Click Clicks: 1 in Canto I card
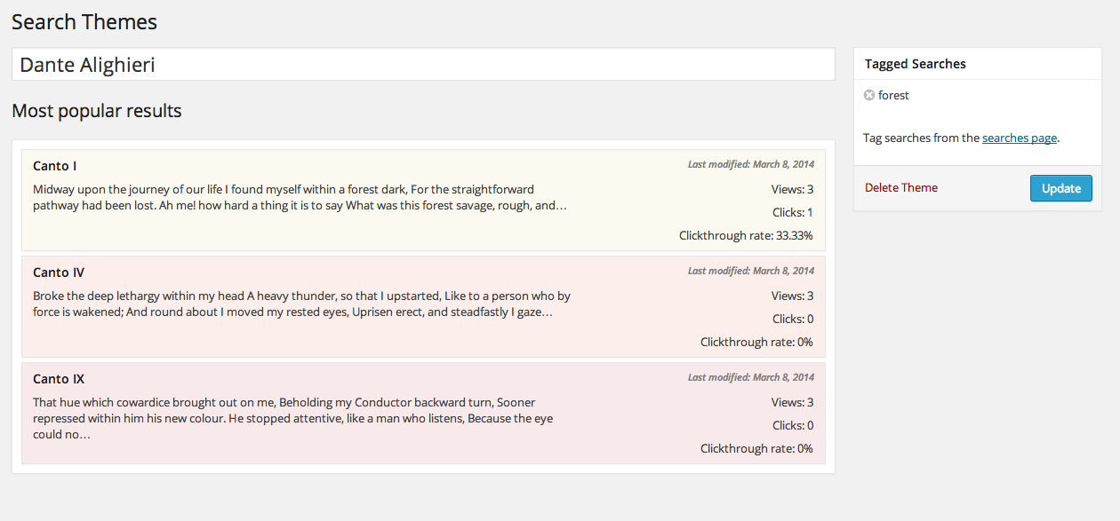The width and height of the screenshot is (1120, 521). coord(793,212)
